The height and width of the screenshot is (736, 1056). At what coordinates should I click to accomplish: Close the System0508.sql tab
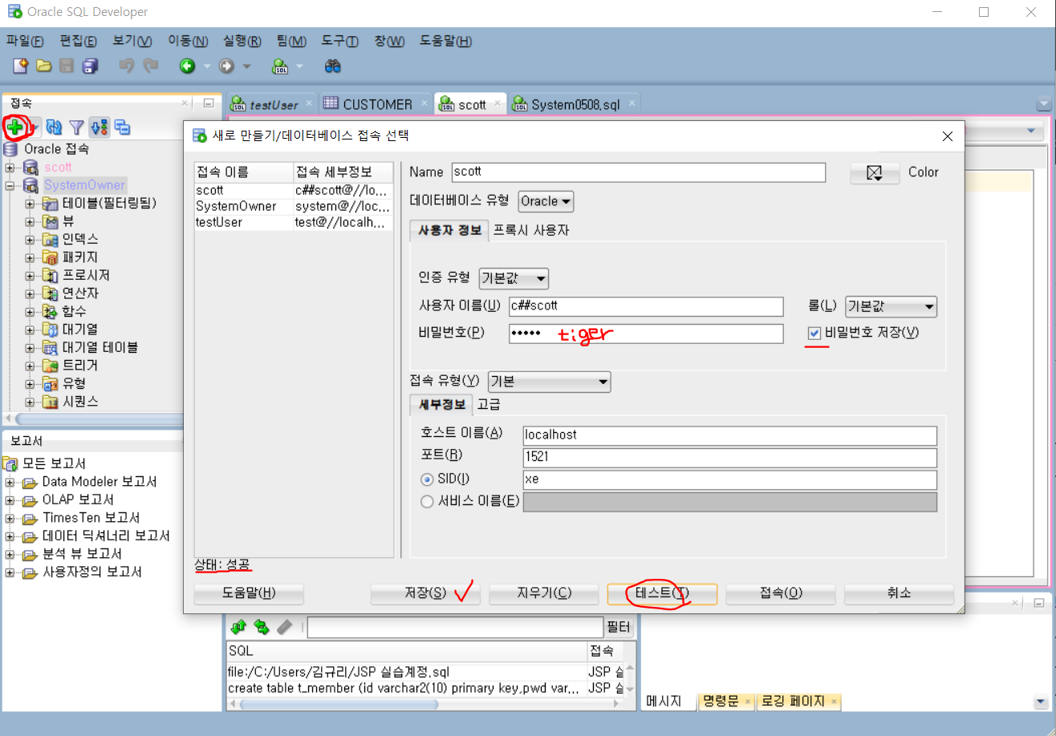[631, 104]
